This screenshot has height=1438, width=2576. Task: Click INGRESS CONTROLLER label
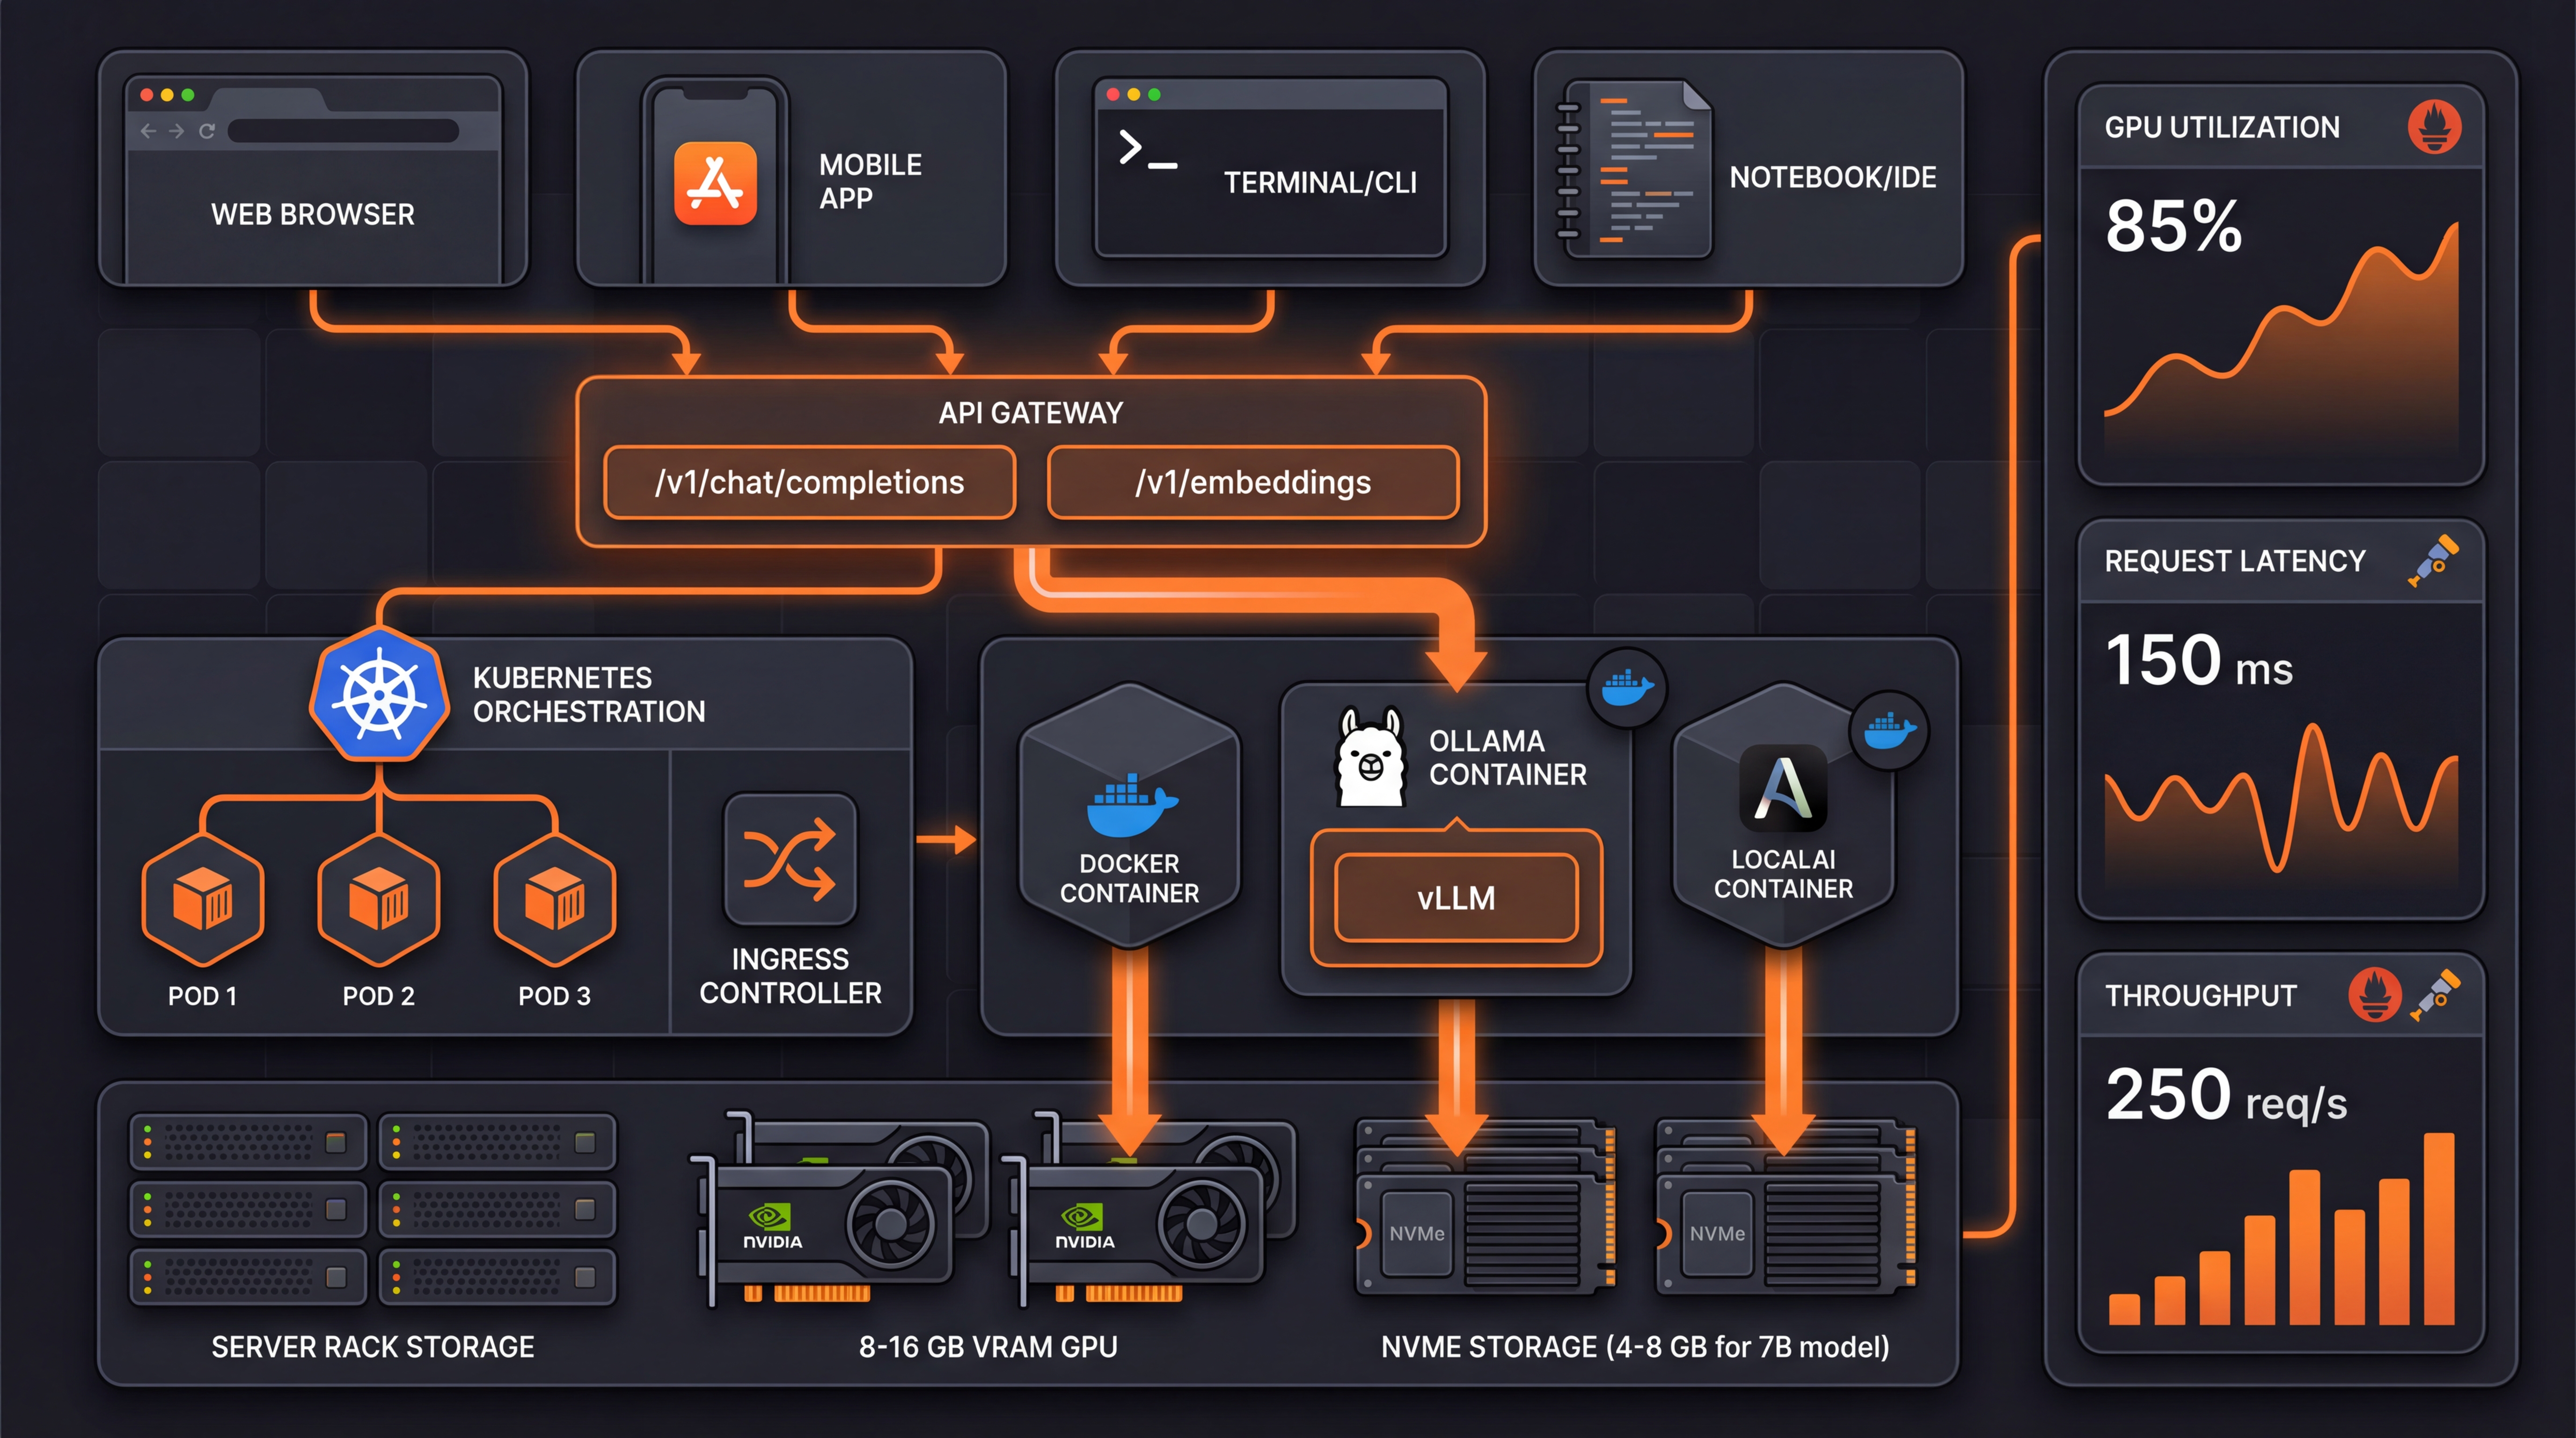point(790,976)
